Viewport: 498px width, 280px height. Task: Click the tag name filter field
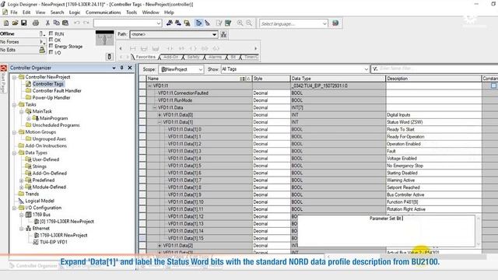pos(438,68)
